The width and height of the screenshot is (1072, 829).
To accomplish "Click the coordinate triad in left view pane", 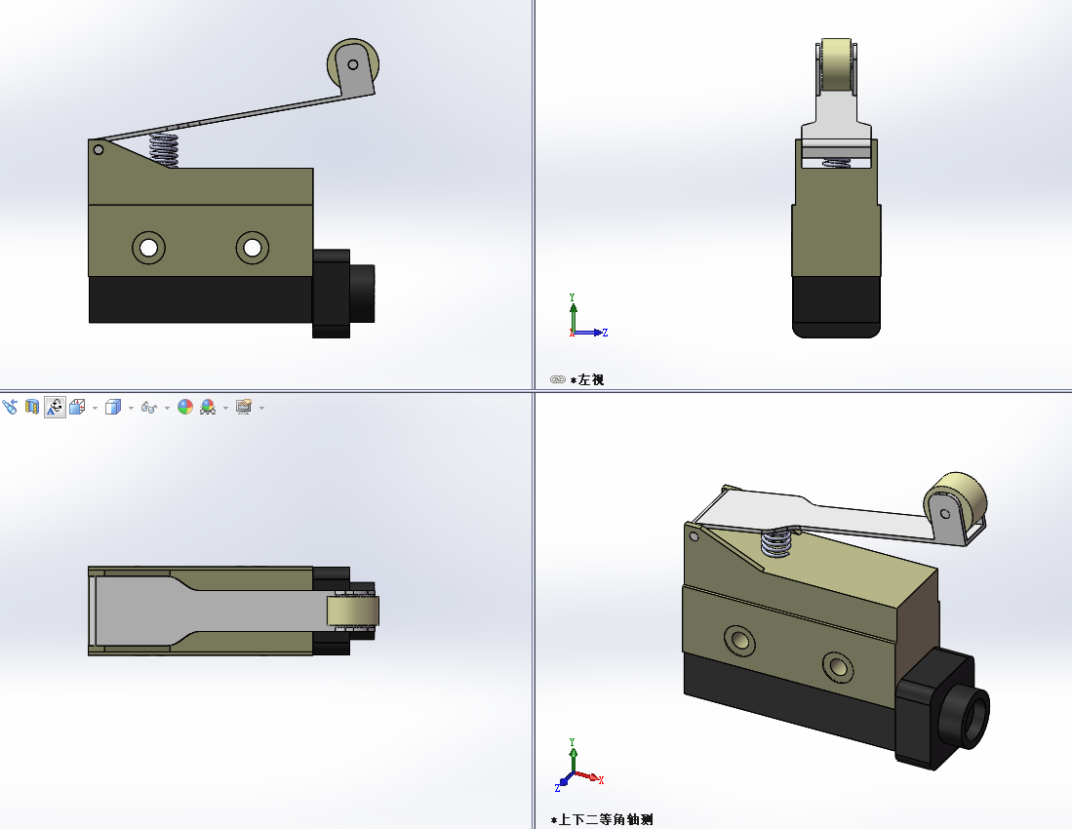I will click(x=587, y=316).
